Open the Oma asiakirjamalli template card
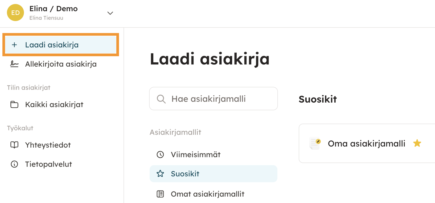Screen dimensions: 435x203 [x=366, y=144]
